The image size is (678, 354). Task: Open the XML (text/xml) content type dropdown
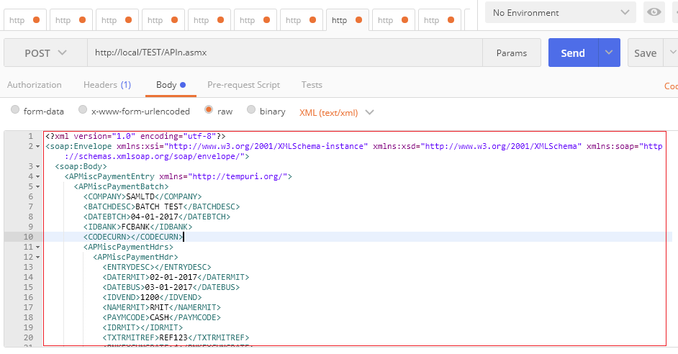coord(336,112)
